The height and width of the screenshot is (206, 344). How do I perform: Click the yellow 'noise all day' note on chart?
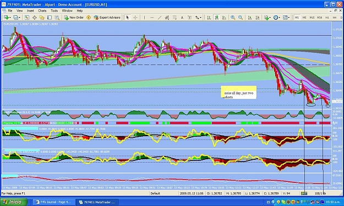[x=239, y=92]
